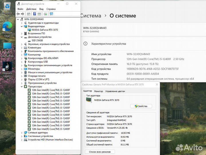206x155 pixels.
Task: Click the mouse icon of Мыши и иные указывающие устройства
Action: [25, 72]
